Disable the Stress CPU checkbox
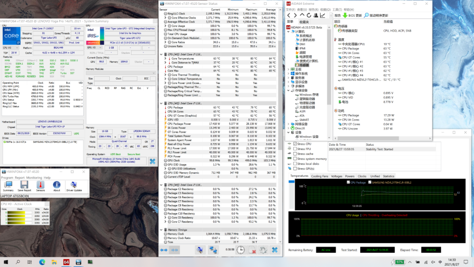 pos(295,144)
